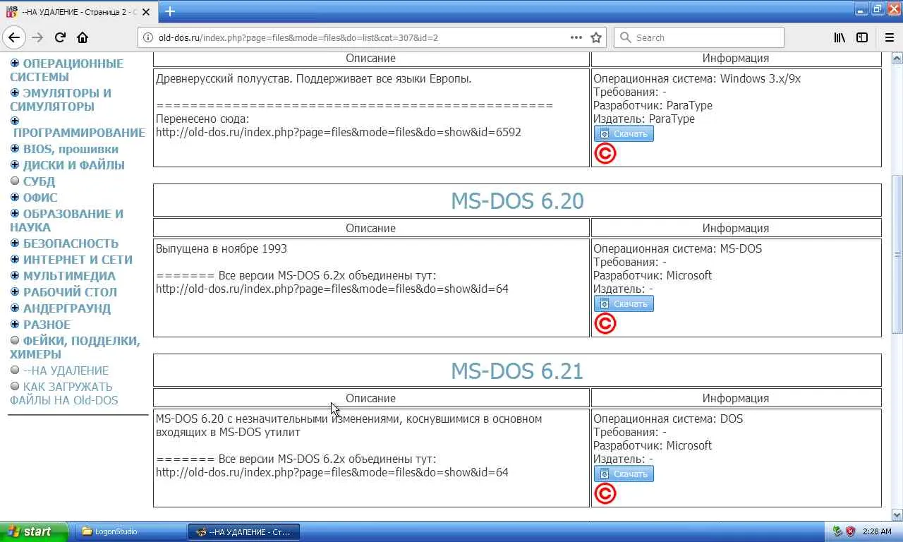Go back to the previous page
The width and height of the screenshot is (903, 542).
coord(15,37)
